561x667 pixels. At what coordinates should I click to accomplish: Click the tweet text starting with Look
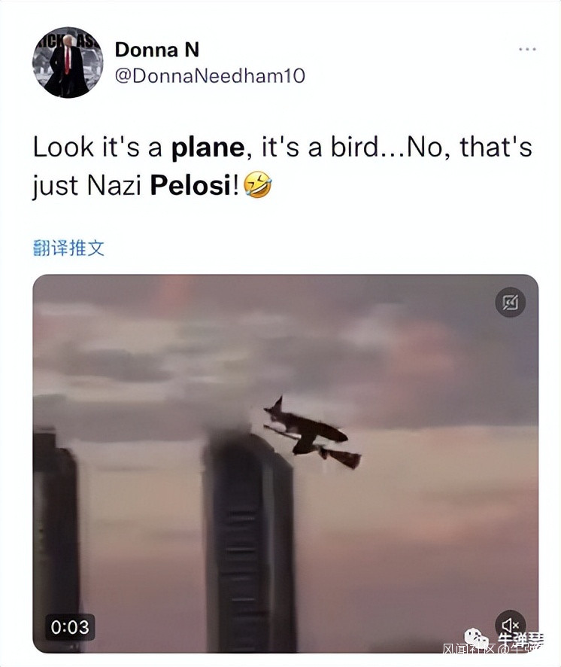click(282, 167)
